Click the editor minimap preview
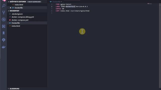This screenshot has height=90, width=161. tap(150, 4)
